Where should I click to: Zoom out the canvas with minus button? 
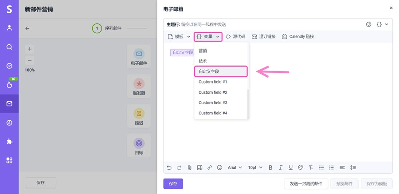[30, 61]
